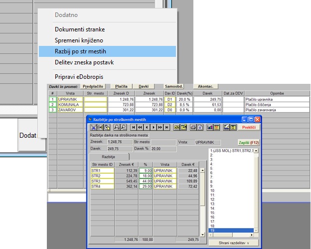The height and width of the screenshot is (249, 311).
Task: Click the 29,00 percent cell
Action: [146, 187]
